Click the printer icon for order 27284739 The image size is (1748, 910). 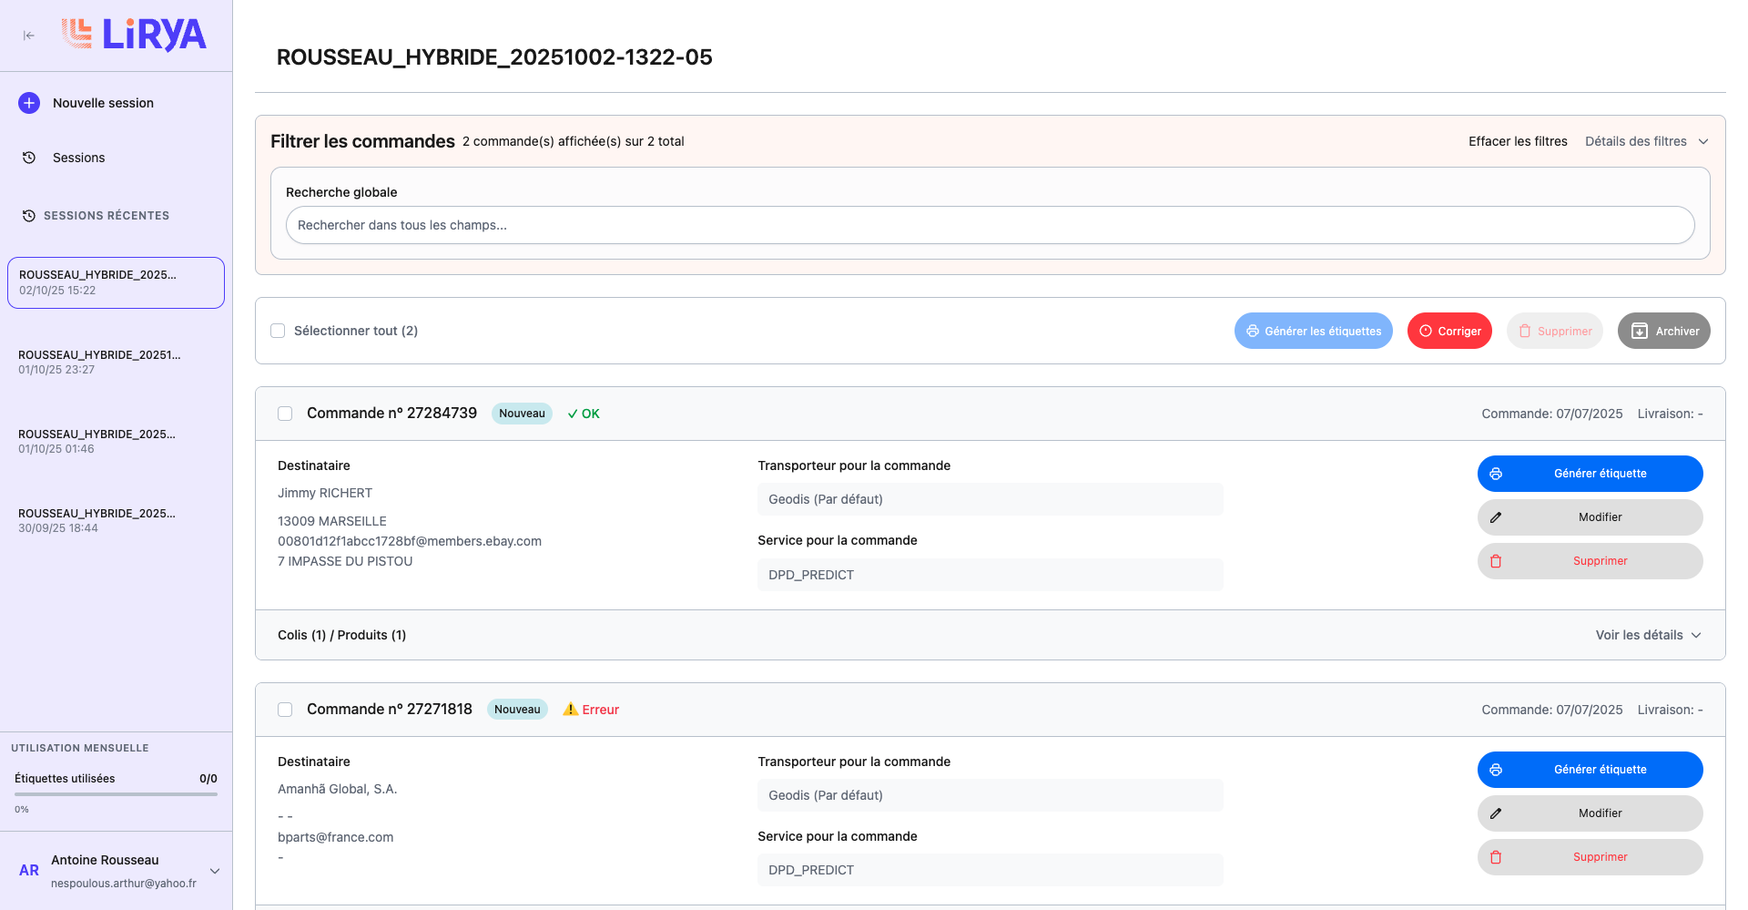(1496, 474)
